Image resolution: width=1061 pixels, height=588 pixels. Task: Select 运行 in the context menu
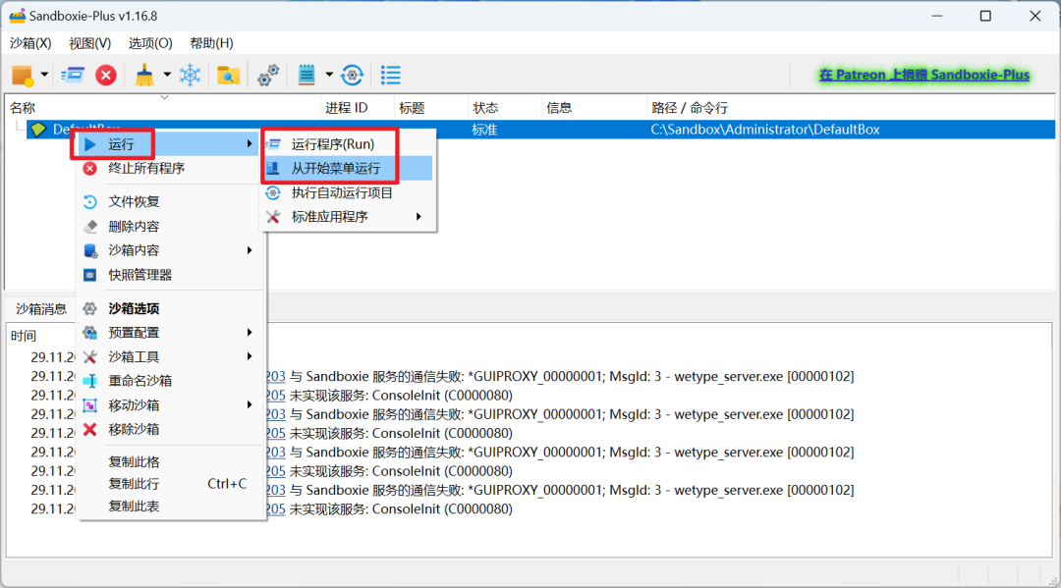pos(169,144)
